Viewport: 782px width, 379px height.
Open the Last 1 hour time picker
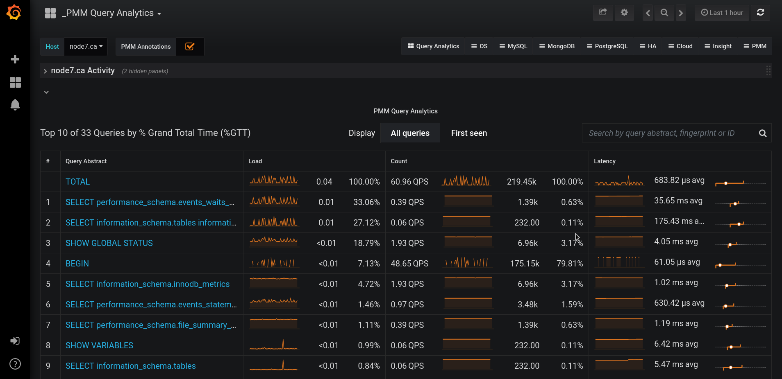click(x=722, y=13)
